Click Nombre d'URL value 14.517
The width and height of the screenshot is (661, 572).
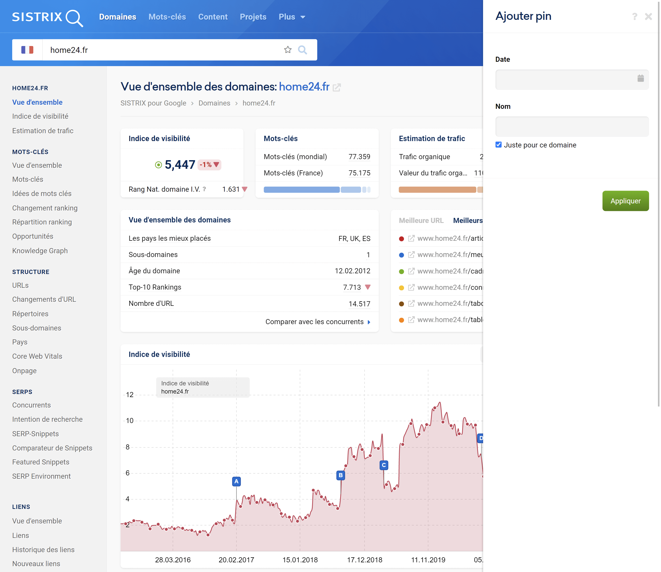click(x=359, y=304)
